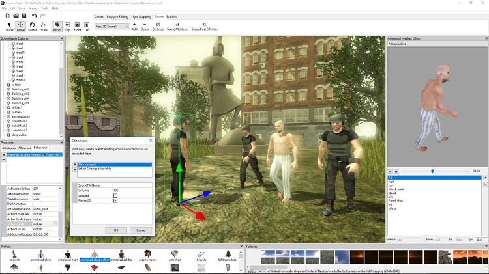Switch to the Materials properties tab
The height and width of the screenshot is (274, 489).
click(x=25, y=148)
